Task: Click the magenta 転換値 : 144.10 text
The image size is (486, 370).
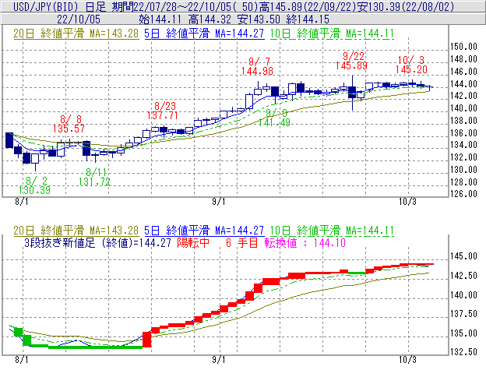Action: 305,242
